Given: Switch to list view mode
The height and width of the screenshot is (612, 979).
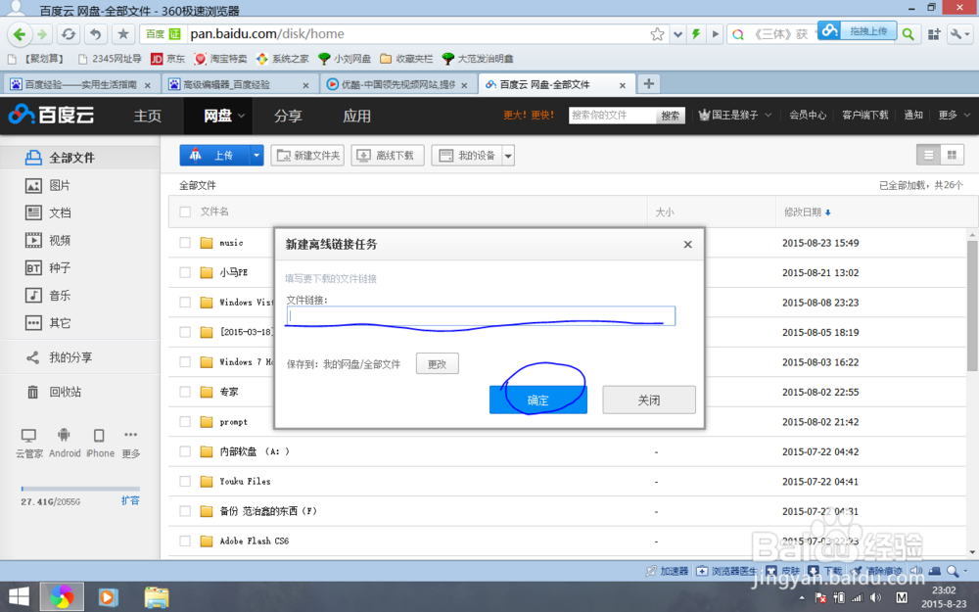Looking at the screenshot, I should (x=928, y=155).
